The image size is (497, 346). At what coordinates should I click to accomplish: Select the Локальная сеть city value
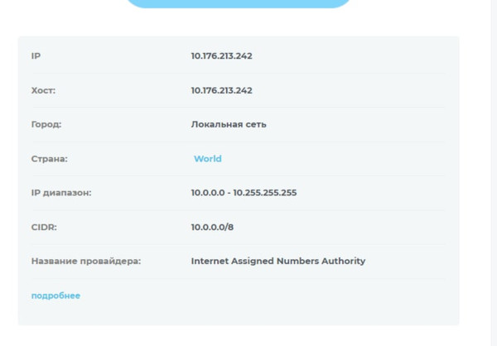pos(229,124)
